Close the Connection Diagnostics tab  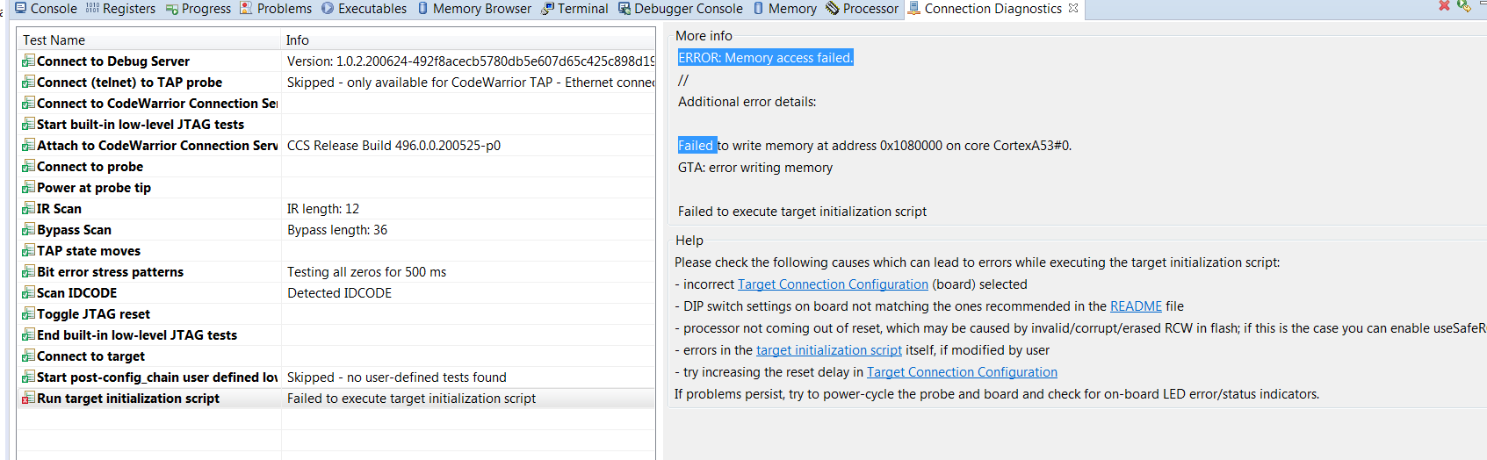tap(1072, 8)
